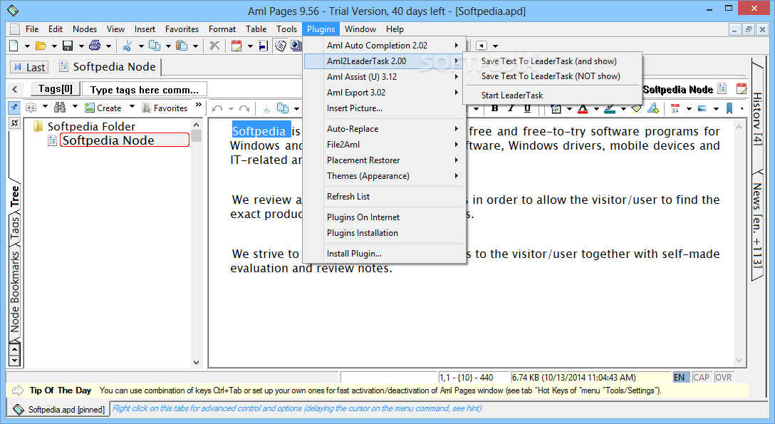Click the Softpedia.apd [pinned] document tab

point(58,410)
